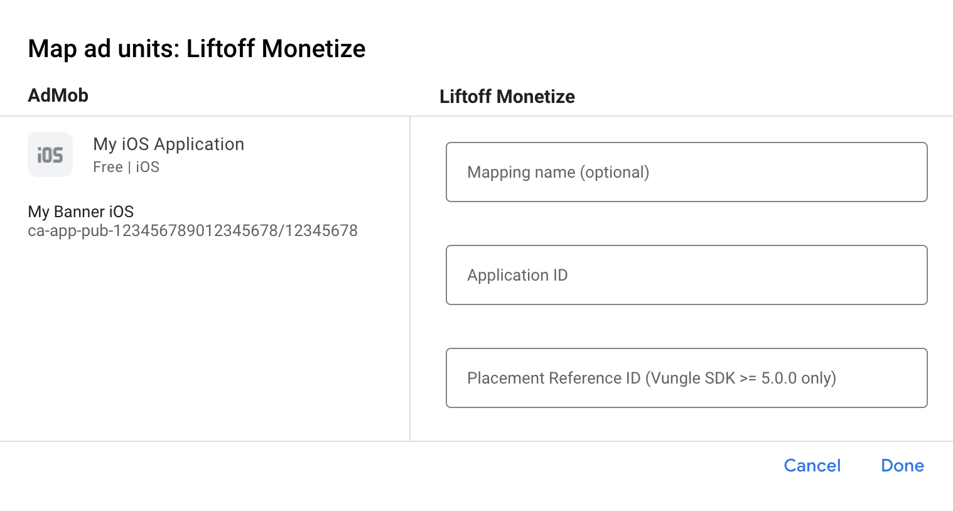The image size is (953, 511).
Task: Click the ca-app-pub ad unit ID text
Action: tap(193, 231)
